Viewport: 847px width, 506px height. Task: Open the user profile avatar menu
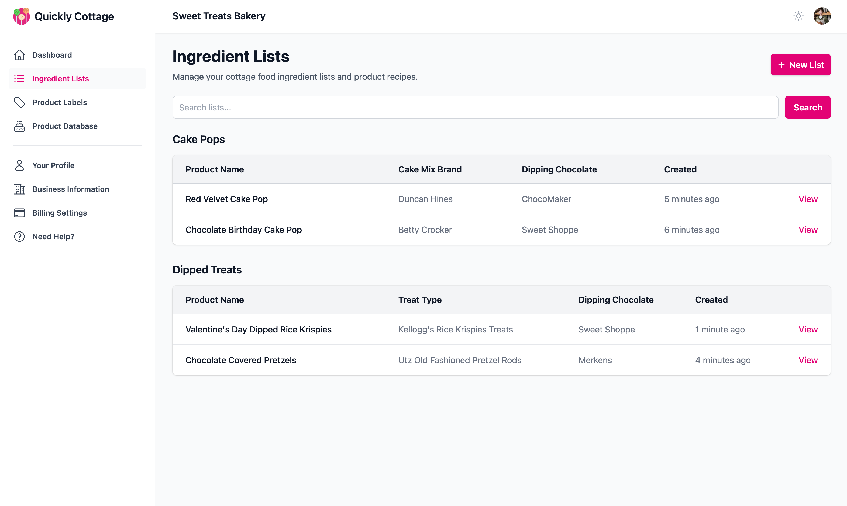pyautogui.click(x=822, y=16)
